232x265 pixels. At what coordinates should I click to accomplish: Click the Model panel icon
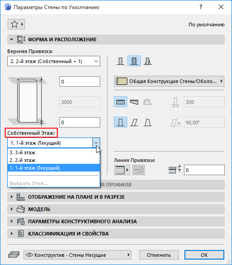(x=21, y=209)
